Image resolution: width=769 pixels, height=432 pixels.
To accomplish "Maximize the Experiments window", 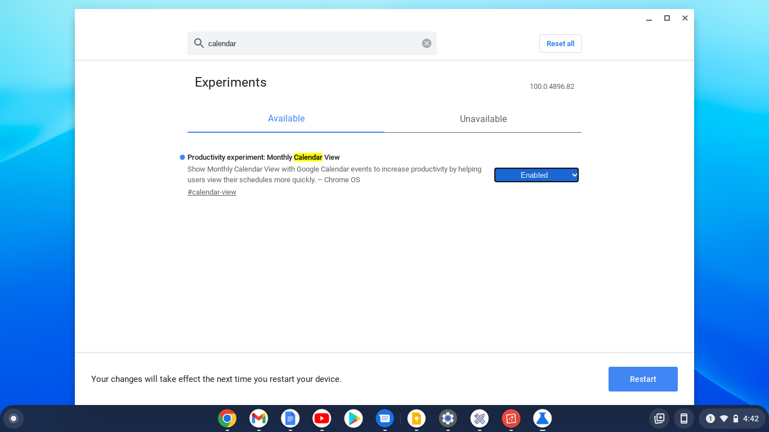I will click(667, 18).
